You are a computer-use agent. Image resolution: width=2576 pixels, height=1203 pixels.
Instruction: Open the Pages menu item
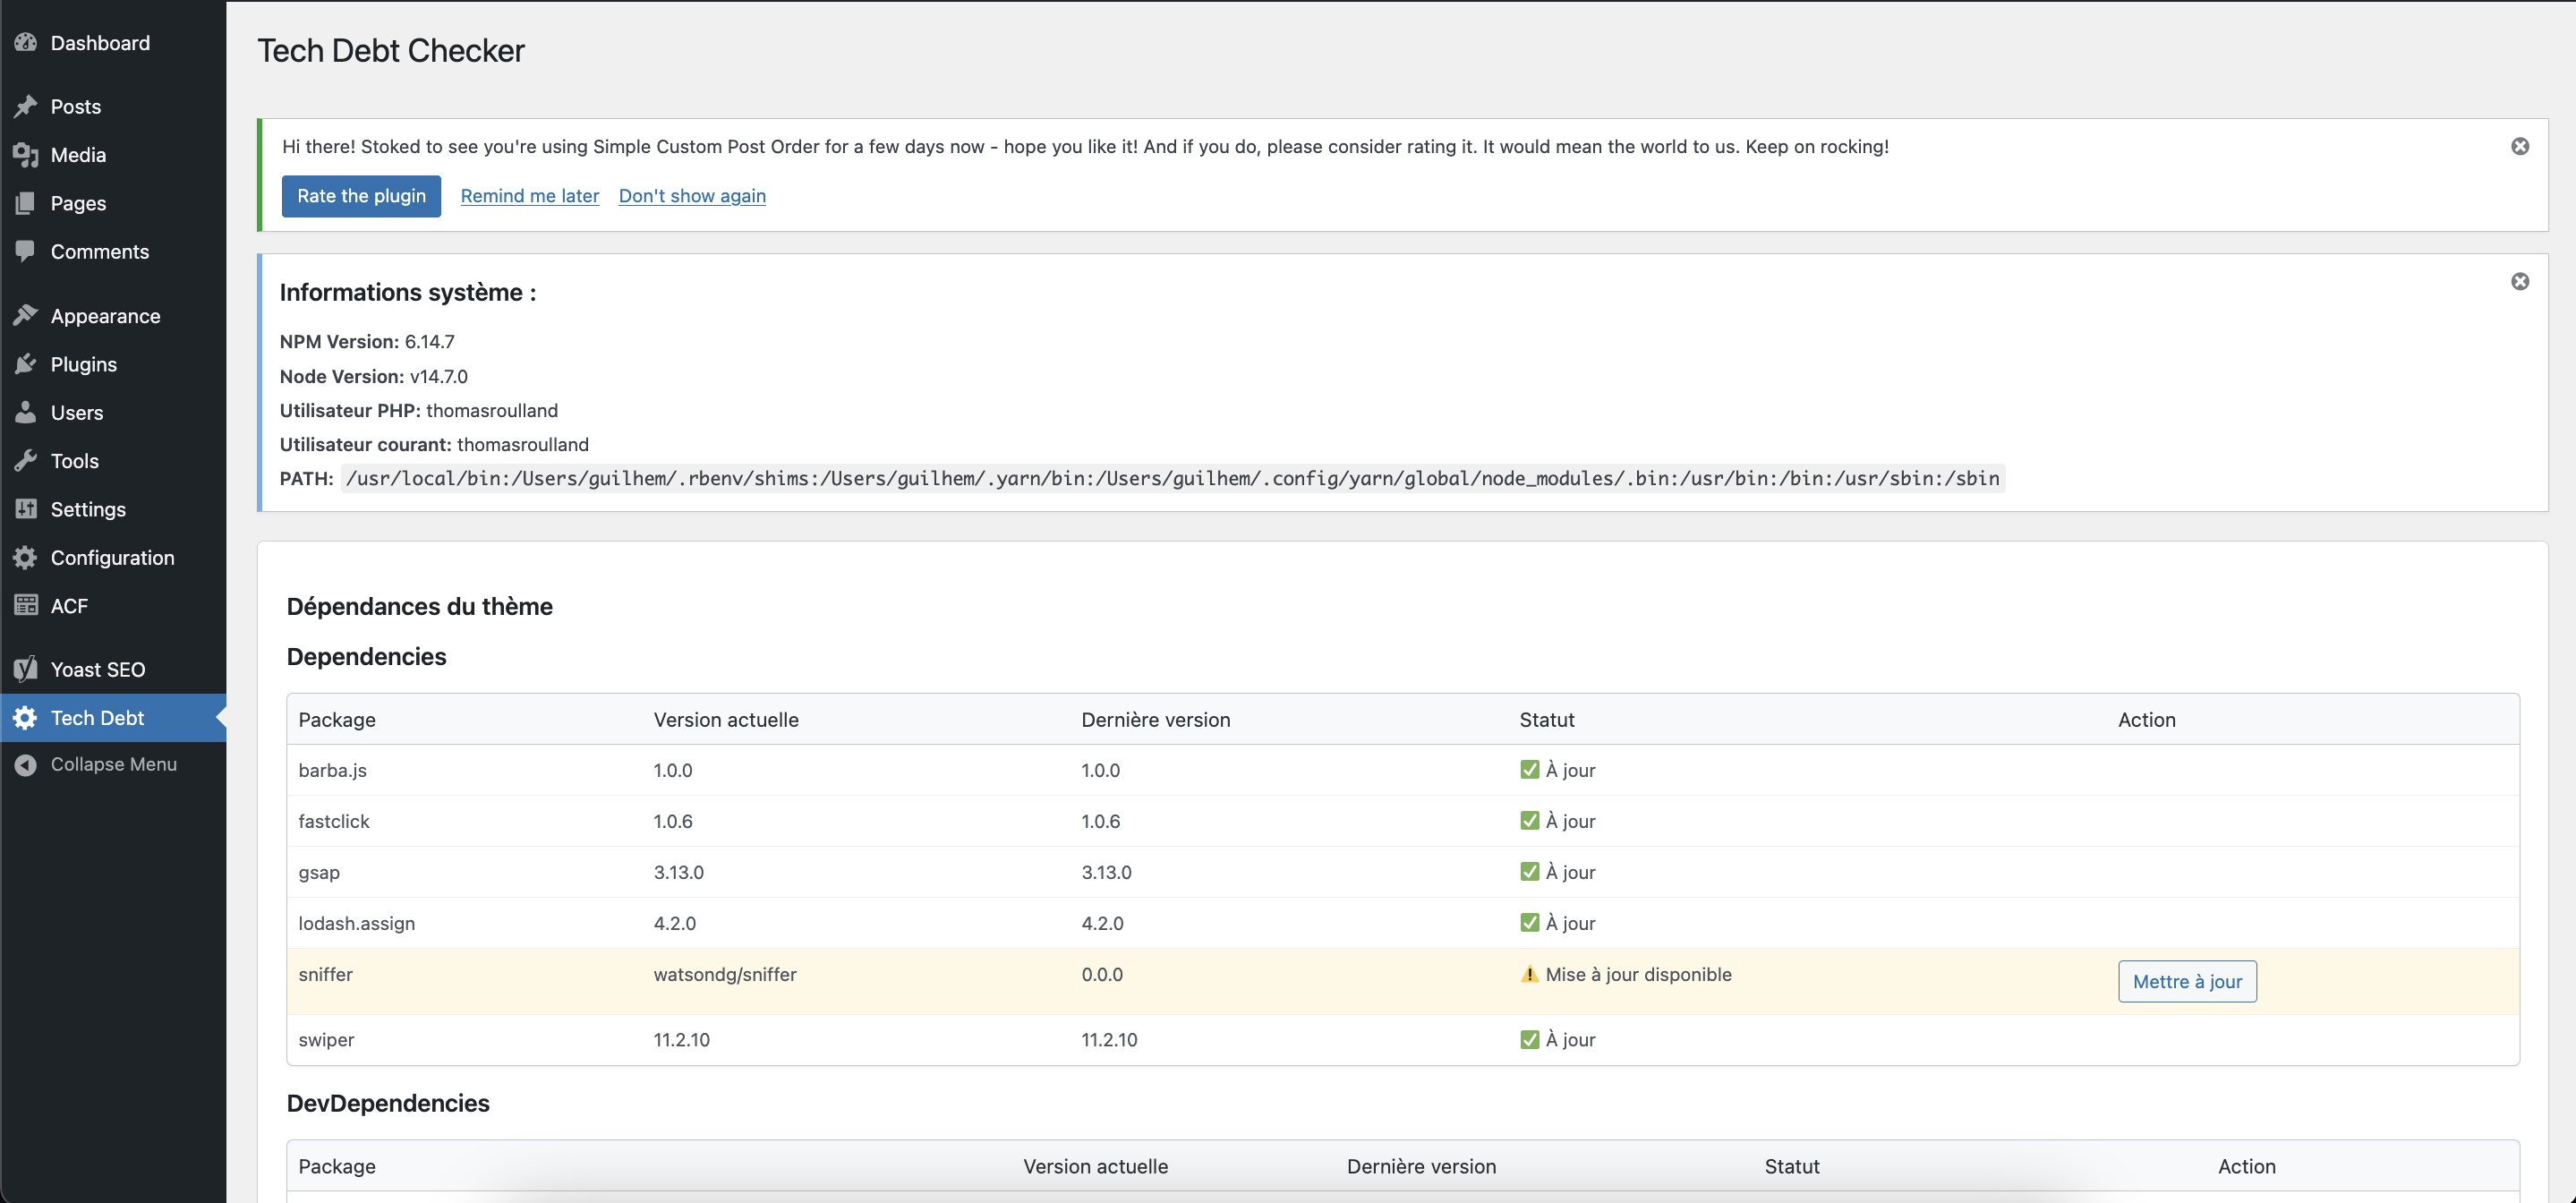[x=113, y=203]
